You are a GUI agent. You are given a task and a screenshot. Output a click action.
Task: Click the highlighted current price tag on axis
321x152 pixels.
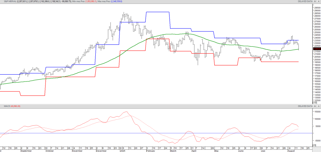317,49
